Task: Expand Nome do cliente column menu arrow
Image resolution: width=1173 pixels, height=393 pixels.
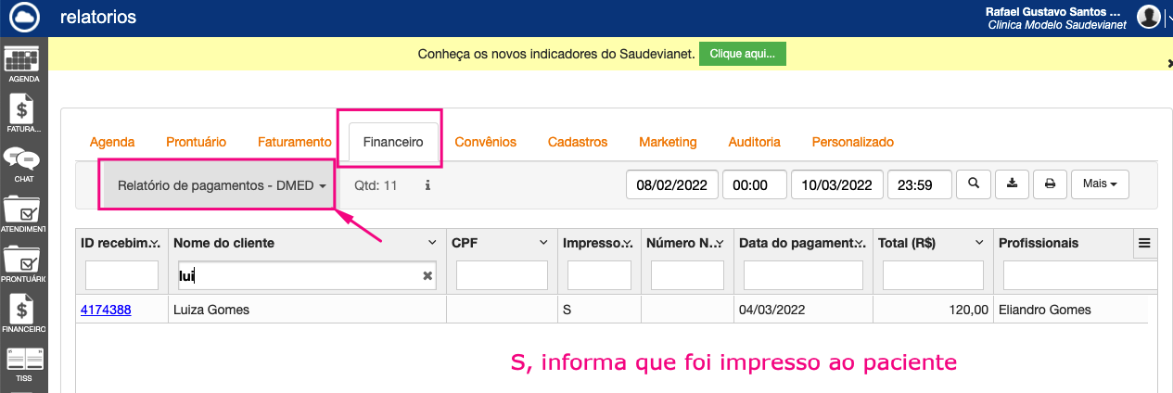Action: pyautogui.click(x=432, y=243)
